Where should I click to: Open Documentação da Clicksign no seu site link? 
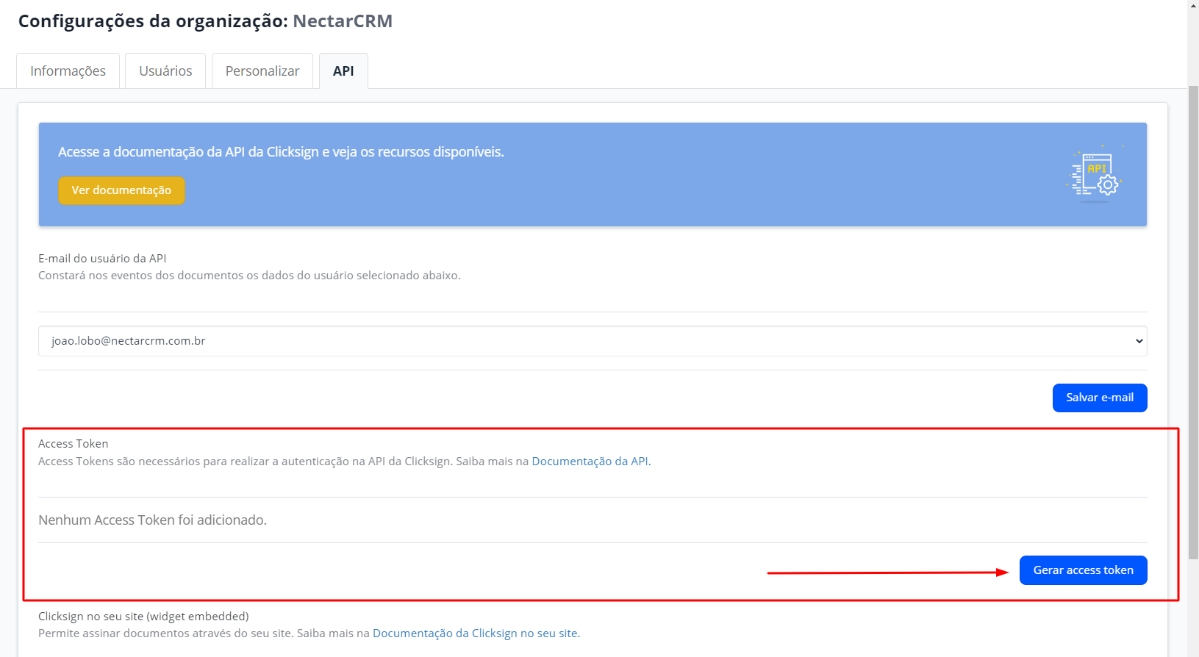(475, 633)
